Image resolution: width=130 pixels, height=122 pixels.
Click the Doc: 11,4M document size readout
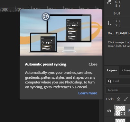pos(119,33)
